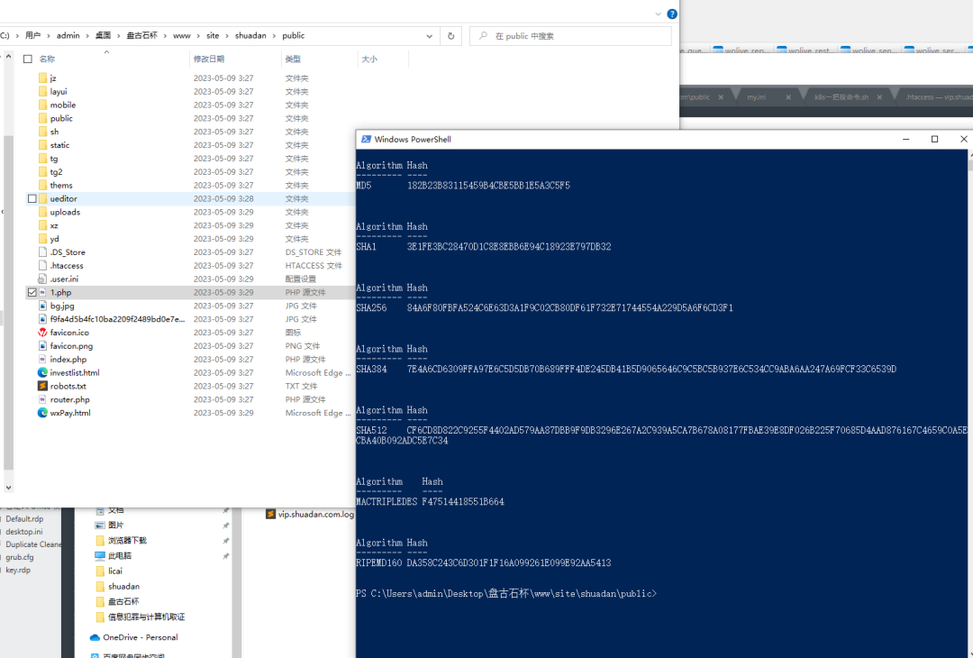The width and height of the screenshot is (973, 658).
Task: Click the .user.ini settings file icon
Action: pos(43,279)
